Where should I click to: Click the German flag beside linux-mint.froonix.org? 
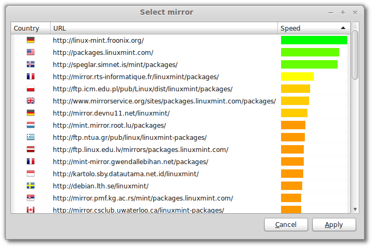tap(31, 40)
